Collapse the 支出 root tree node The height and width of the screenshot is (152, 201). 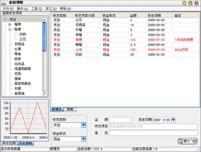[5, 20]
